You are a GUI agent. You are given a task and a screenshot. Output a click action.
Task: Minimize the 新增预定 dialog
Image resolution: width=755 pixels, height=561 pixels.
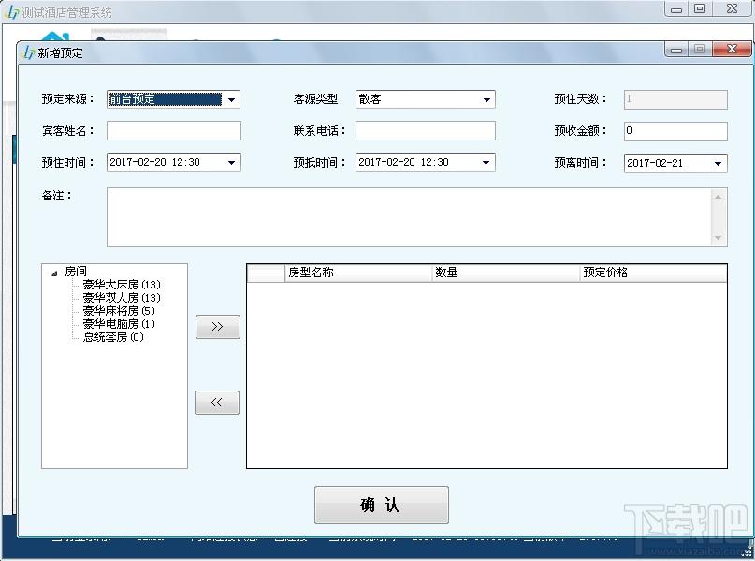[676, 49]
